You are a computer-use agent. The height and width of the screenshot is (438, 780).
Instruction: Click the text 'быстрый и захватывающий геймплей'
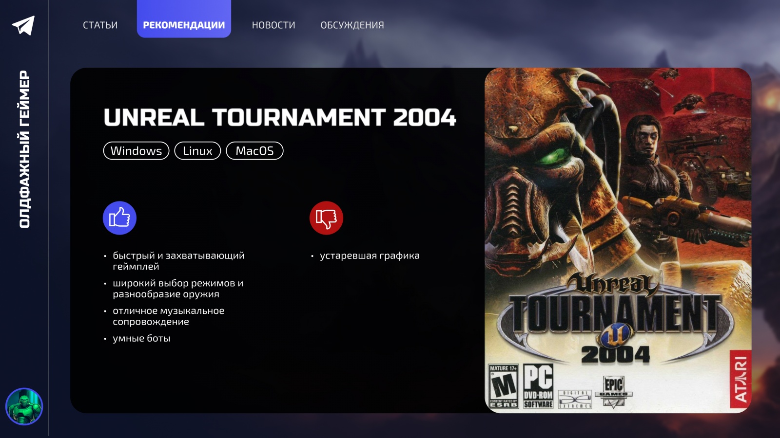click(x=178, y=261)
